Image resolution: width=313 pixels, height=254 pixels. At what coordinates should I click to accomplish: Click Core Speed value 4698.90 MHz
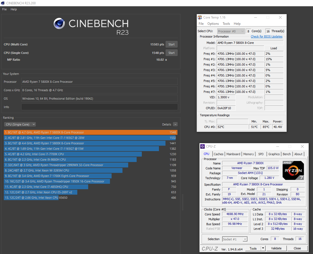[x=235, y=214]
